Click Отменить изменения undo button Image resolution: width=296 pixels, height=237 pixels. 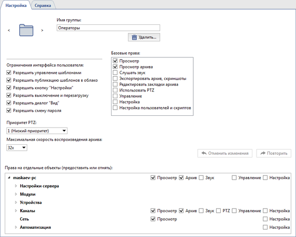tap(225, 153)
